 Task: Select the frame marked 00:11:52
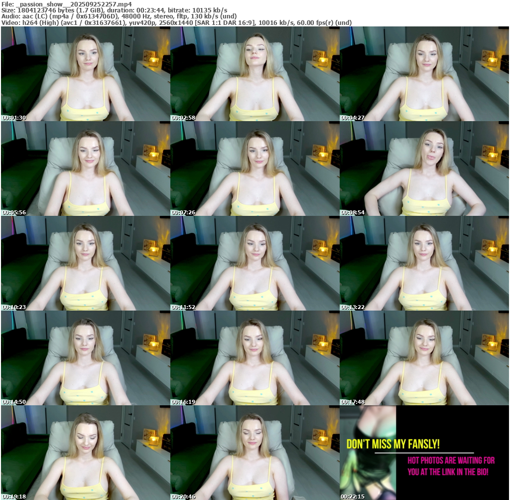click(x=255, y=263)
